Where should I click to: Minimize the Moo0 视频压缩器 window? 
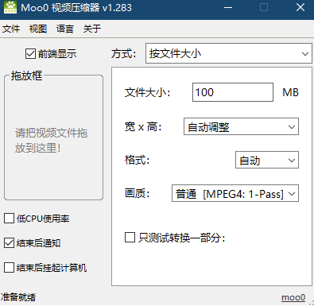tap(228, 7)
